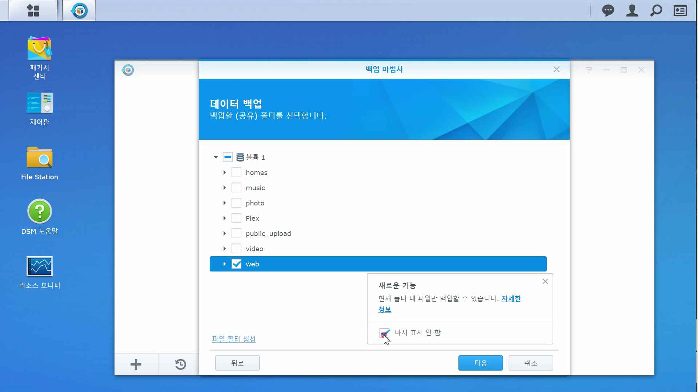This screenshot has height=392, width=698.
Task: Launch File Station from the desktop
Action: pos(39,158)
